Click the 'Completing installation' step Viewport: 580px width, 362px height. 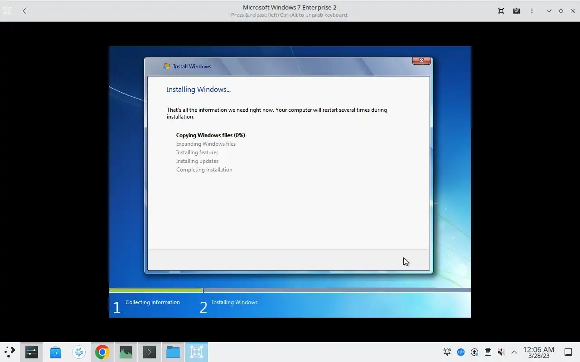(204, 170)
